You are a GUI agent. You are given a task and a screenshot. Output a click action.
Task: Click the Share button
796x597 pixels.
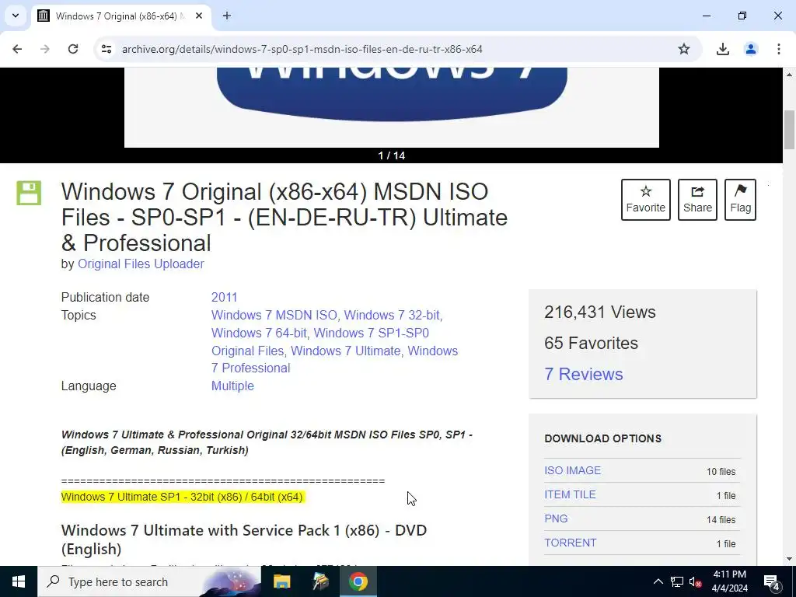697,200
